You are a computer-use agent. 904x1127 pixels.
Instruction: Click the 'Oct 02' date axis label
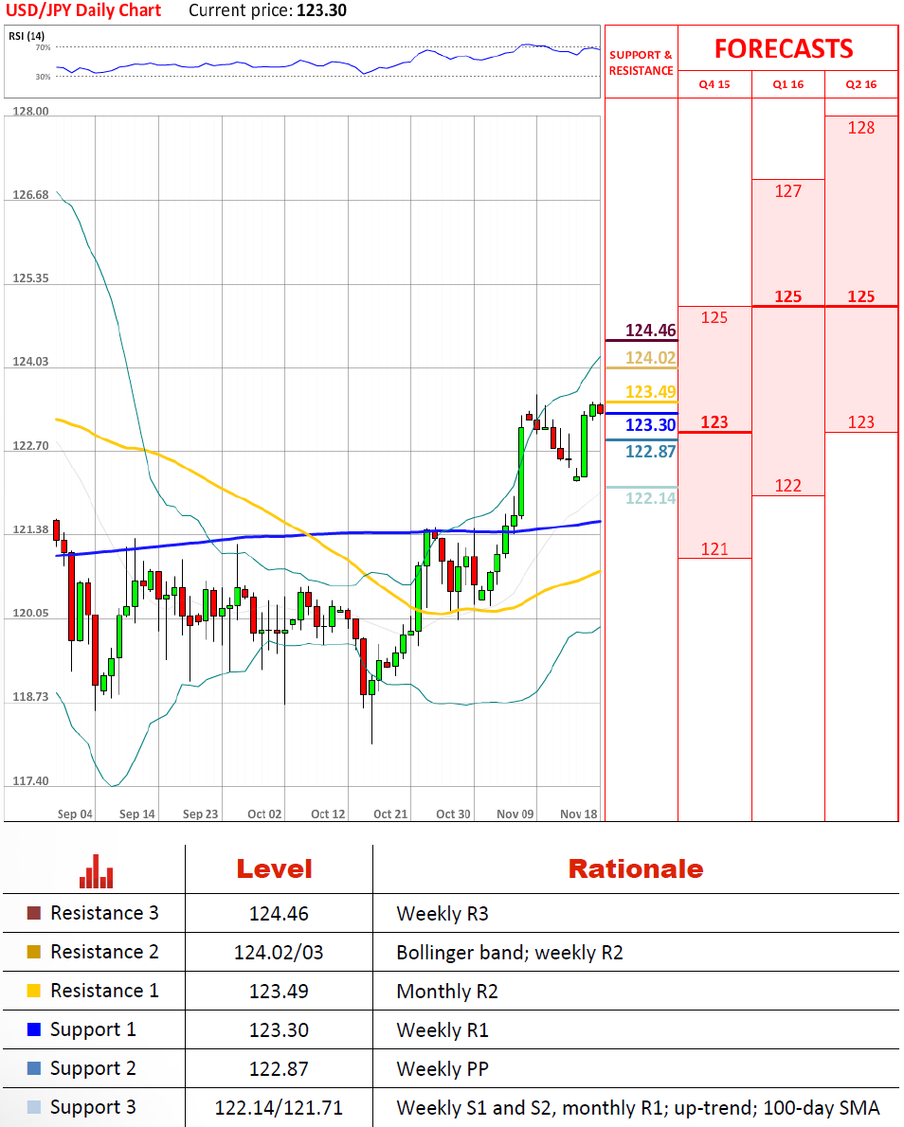tap(264, 814)
